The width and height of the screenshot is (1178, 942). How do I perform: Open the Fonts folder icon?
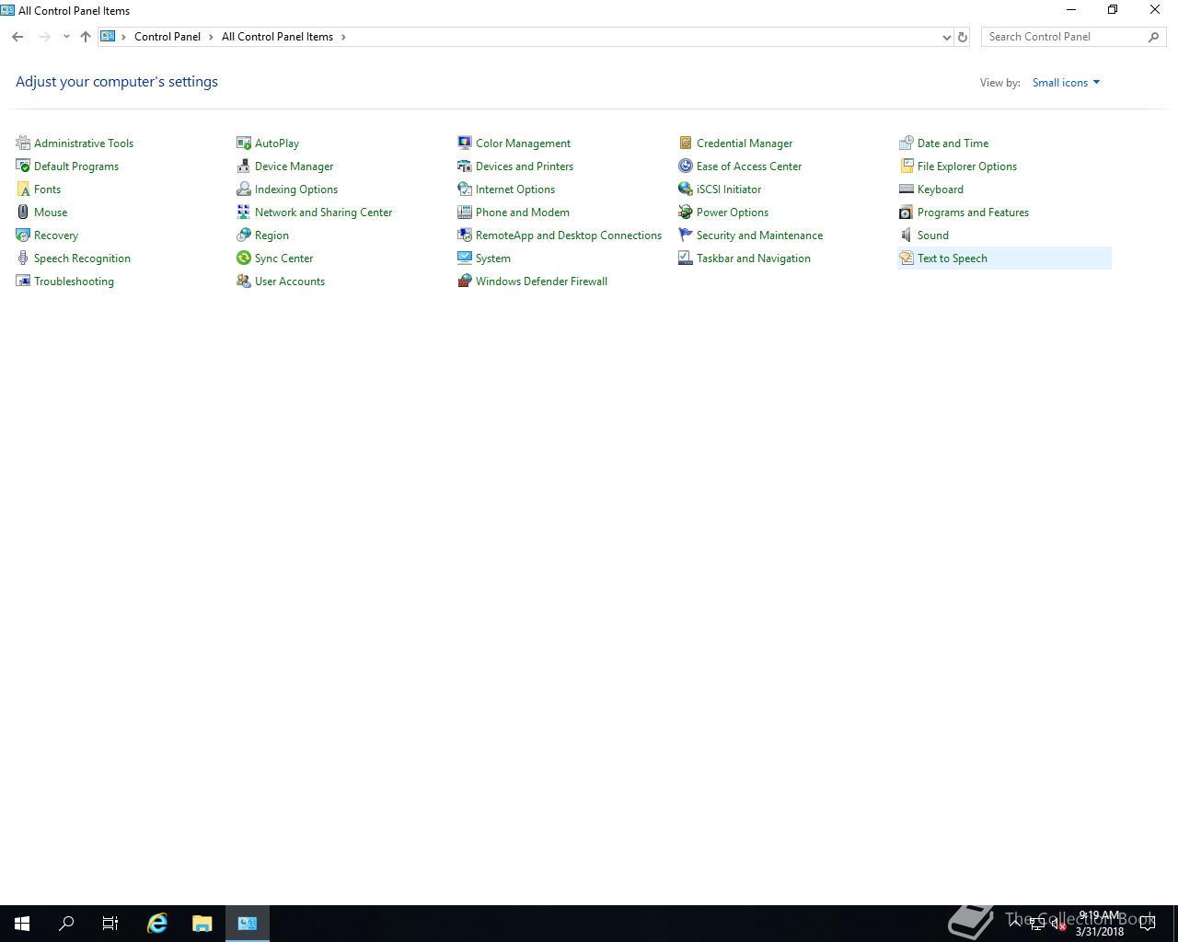point(23,189)
